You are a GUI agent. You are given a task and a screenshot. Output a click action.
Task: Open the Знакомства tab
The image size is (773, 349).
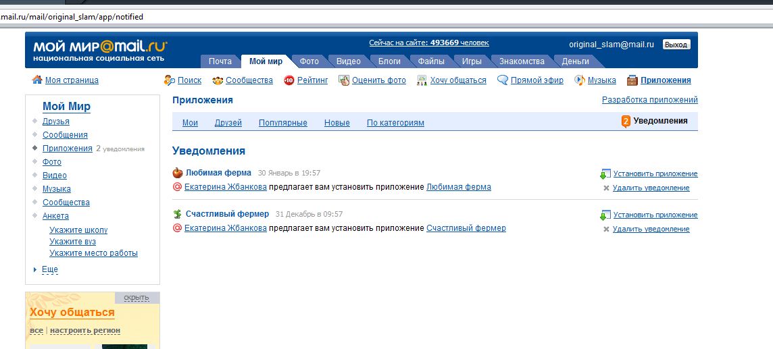(522, 61)
